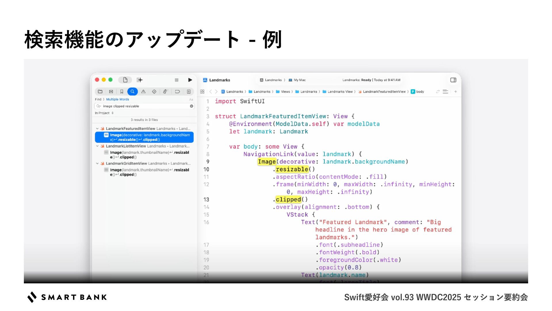Click '.opacity(0.8)' on line 20
The width and height of the screenshot is (552, 311).
[339, 268]
